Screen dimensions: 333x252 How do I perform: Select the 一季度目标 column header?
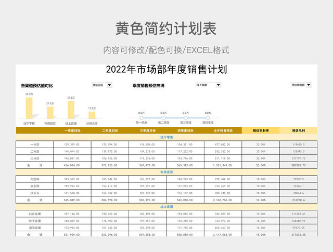point(72,130)
